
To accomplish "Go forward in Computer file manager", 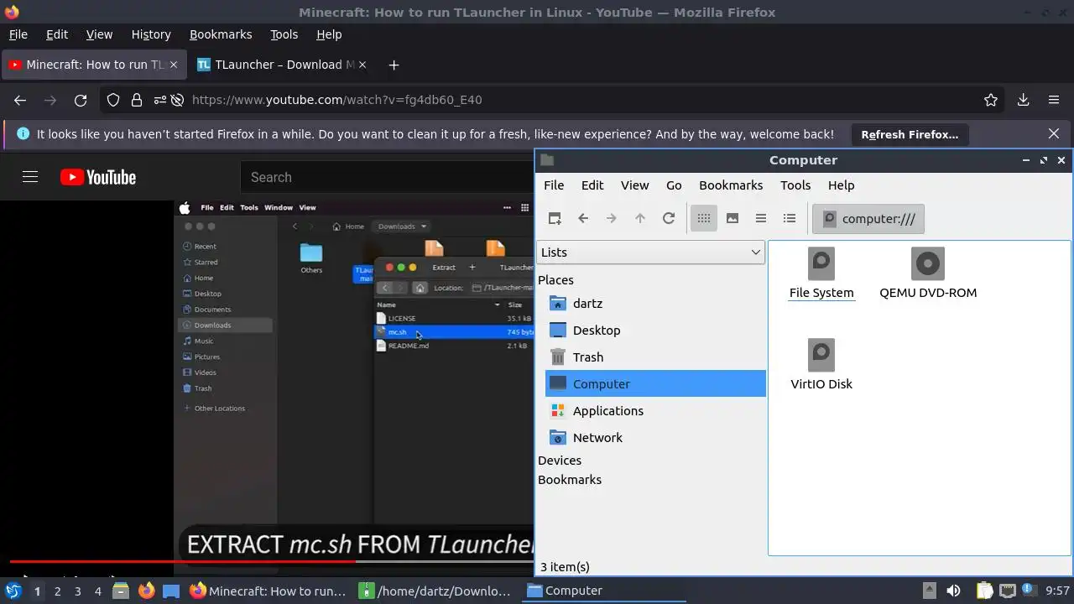I will 612,218.
